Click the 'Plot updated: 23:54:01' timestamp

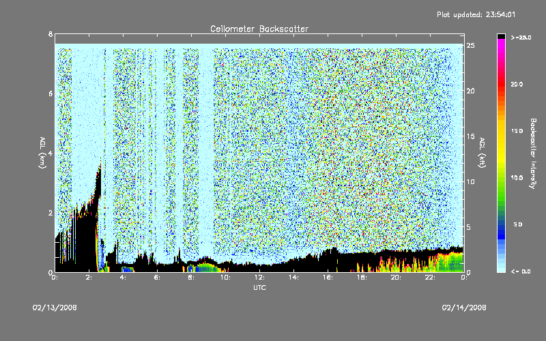click(476, 14)
